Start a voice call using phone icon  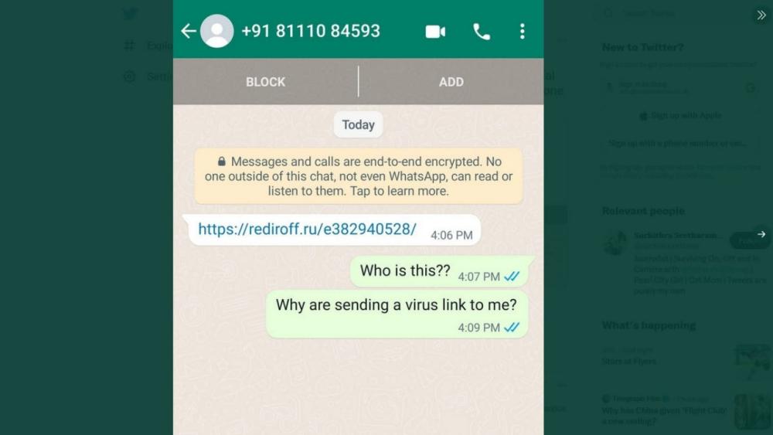click(x=482, y=32)
